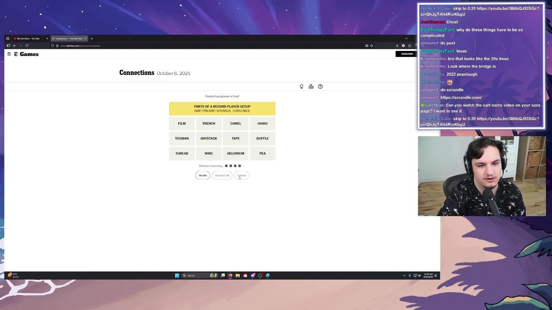The image size is (552, 310).
Task: Select the HELONIUM tile
Action: (235, 153)
